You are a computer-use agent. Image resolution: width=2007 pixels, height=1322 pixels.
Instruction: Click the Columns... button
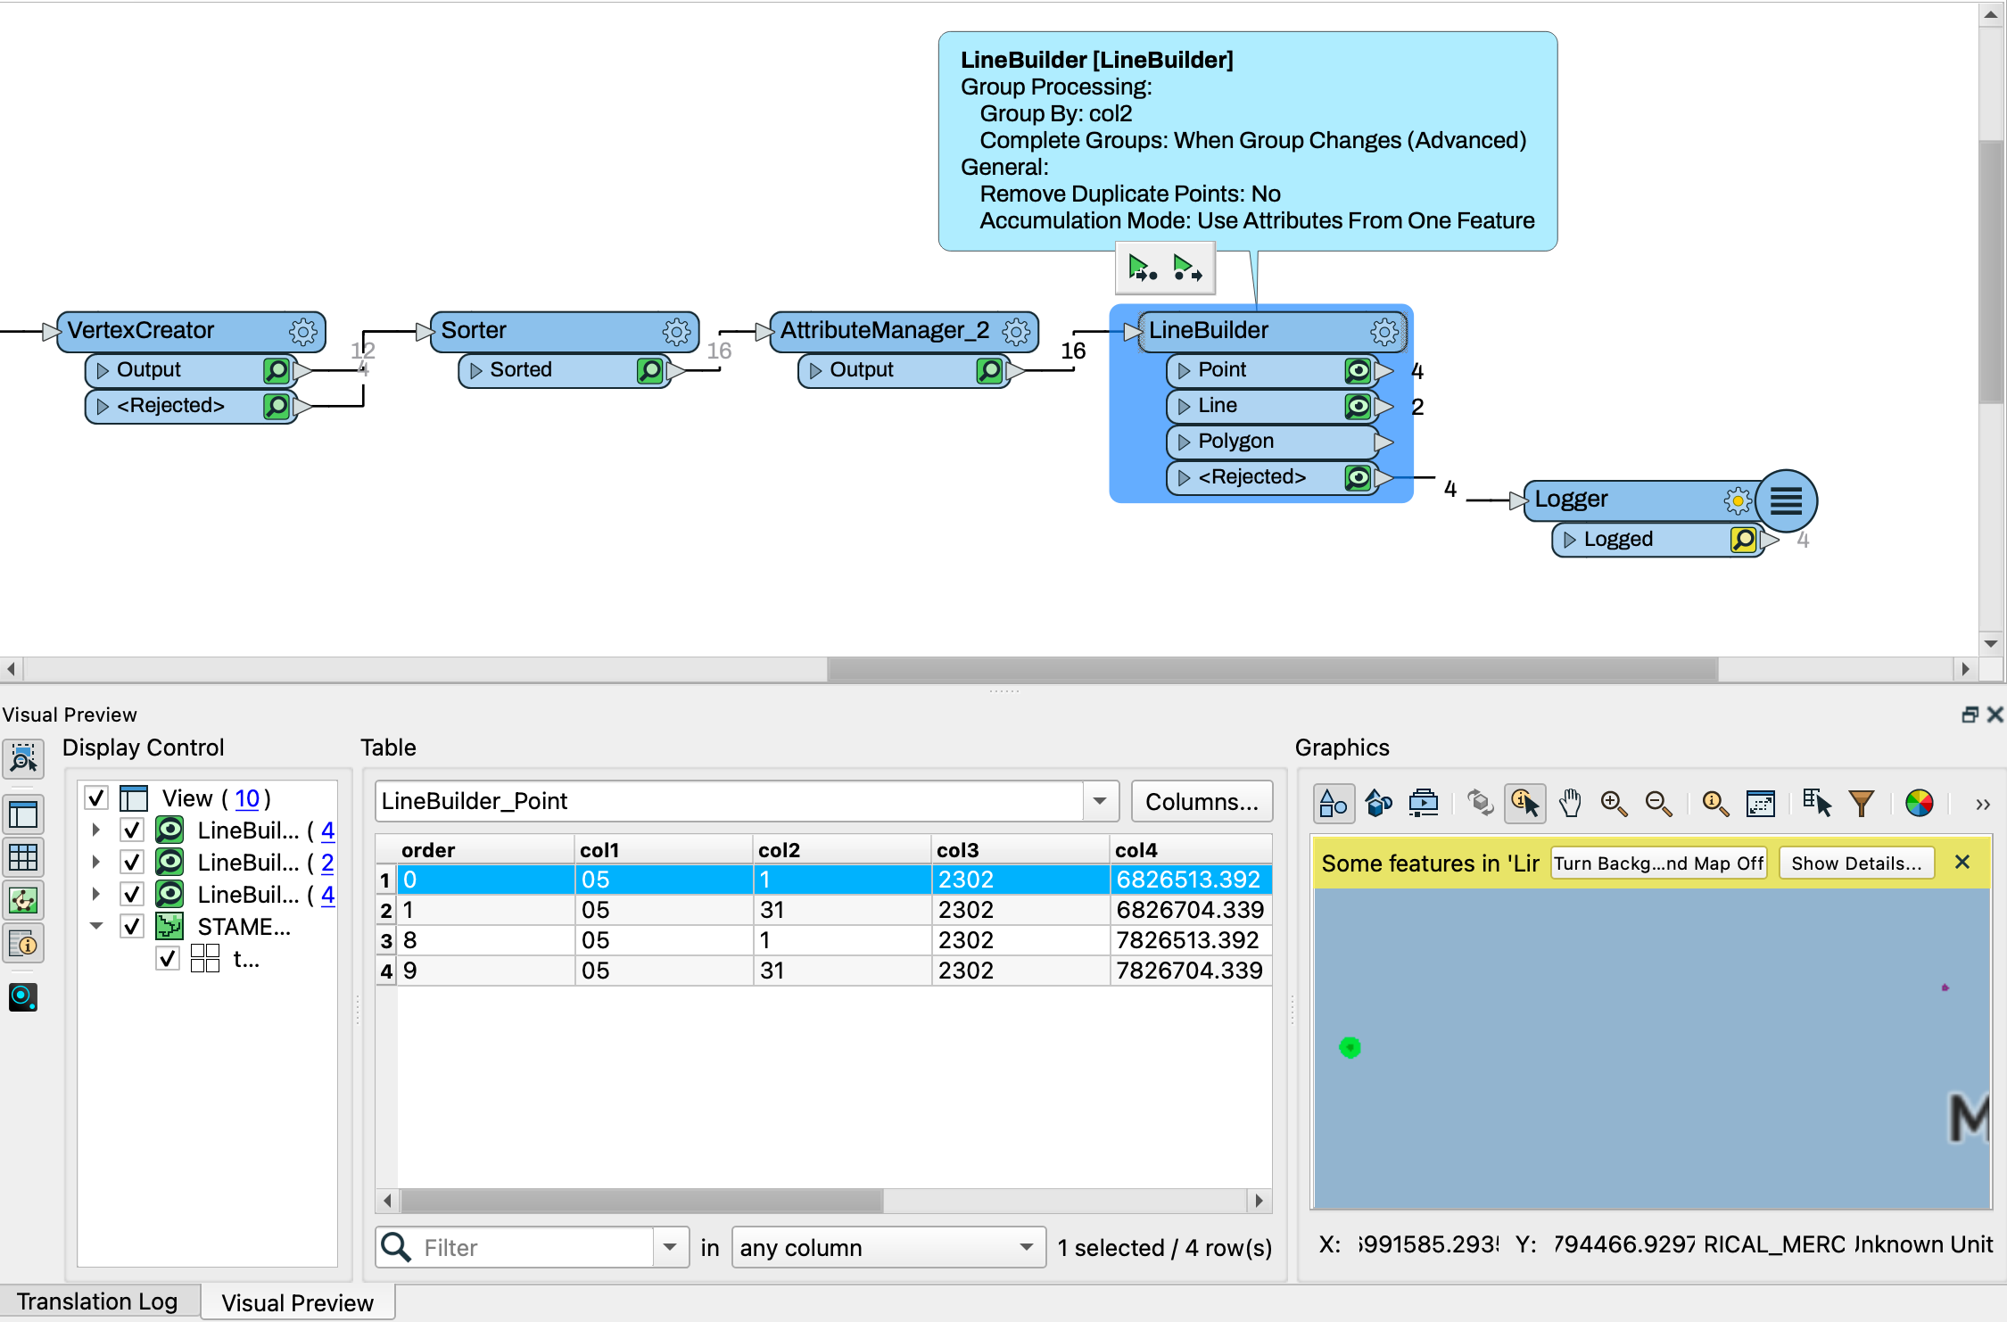pyautogui.click(x=1202, y=802)
